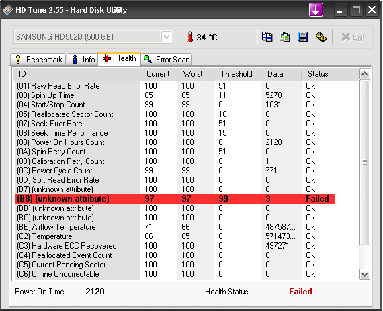The image size is (383, 311).
Task: Open the Samsung HD502IJ drive dropdown
Action: (x=167, y=37)
